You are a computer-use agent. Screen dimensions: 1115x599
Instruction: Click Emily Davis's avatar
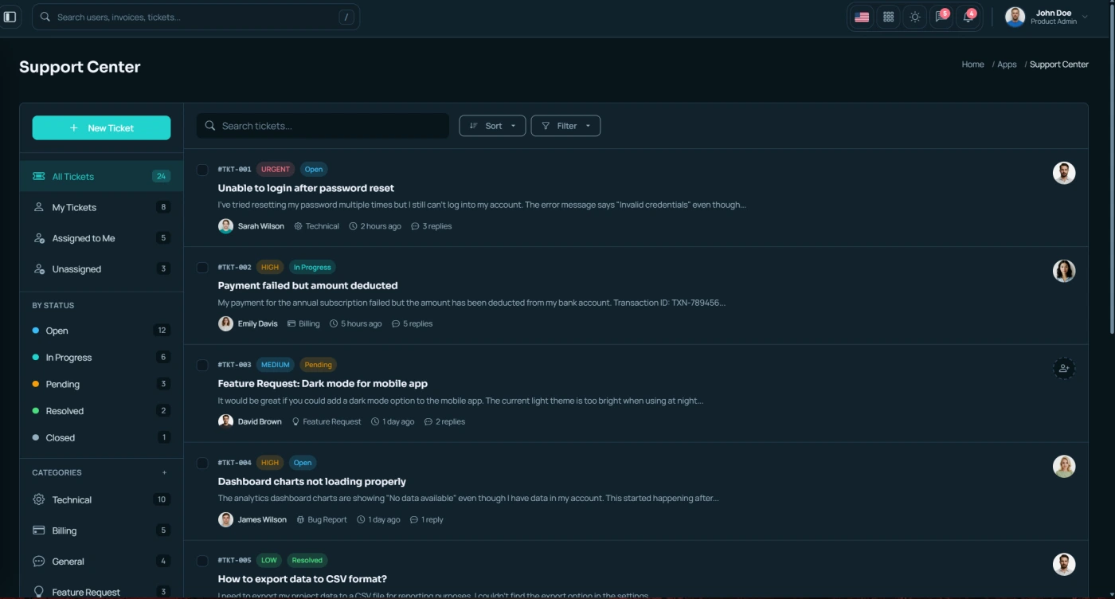click(225, 324)
